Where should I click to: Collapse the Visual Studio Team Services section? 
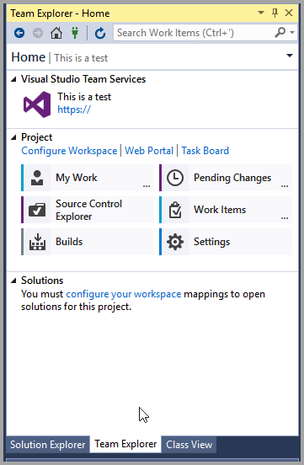pos(13,79)
